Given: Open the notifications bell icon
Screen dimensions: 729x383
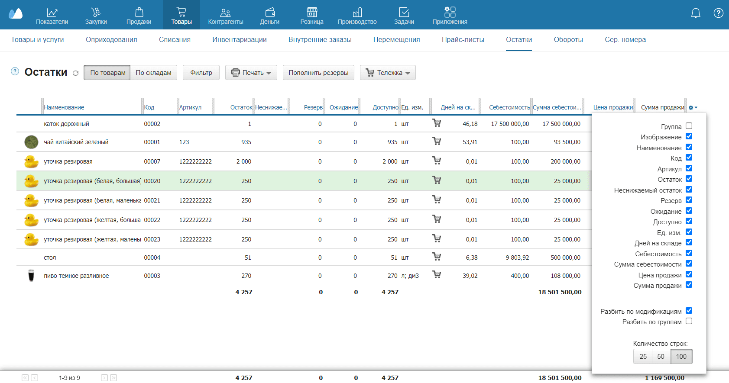Looking at the screenshot, I should tap(695, 13).
